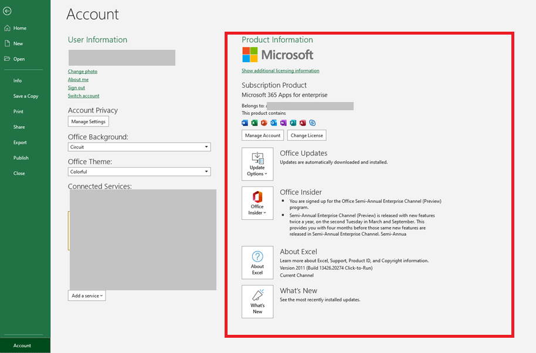Screen dimensions: 536x353
Task: Click the Manage Settings button
Action: [88, 121]
